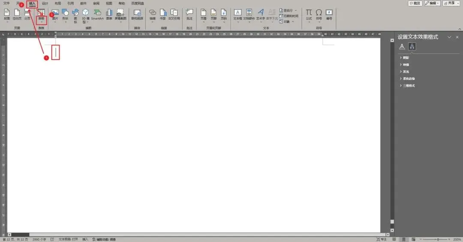Insert a blank page (空白页)

17,15
